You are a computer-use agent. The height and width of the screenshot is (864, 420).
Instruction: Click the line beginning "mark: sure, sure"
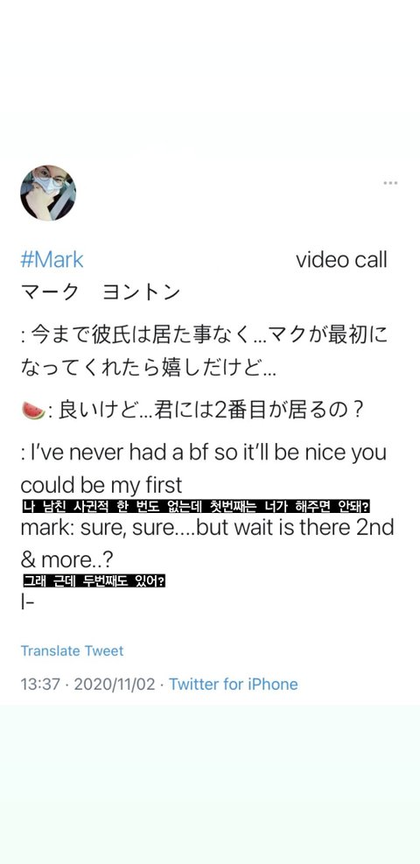[207, 527]
